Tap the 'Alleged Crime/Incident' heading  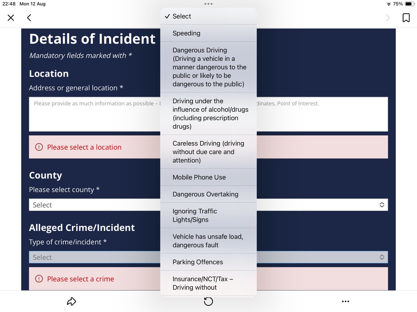82,228
